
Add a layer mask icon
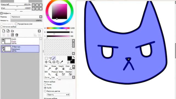(x=39, y=31)
